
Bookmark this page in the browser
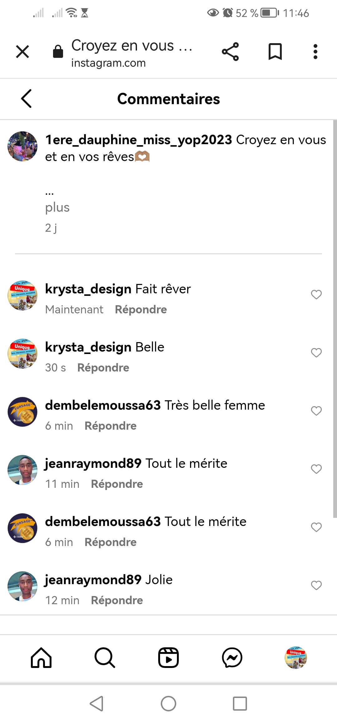point(275,52)
